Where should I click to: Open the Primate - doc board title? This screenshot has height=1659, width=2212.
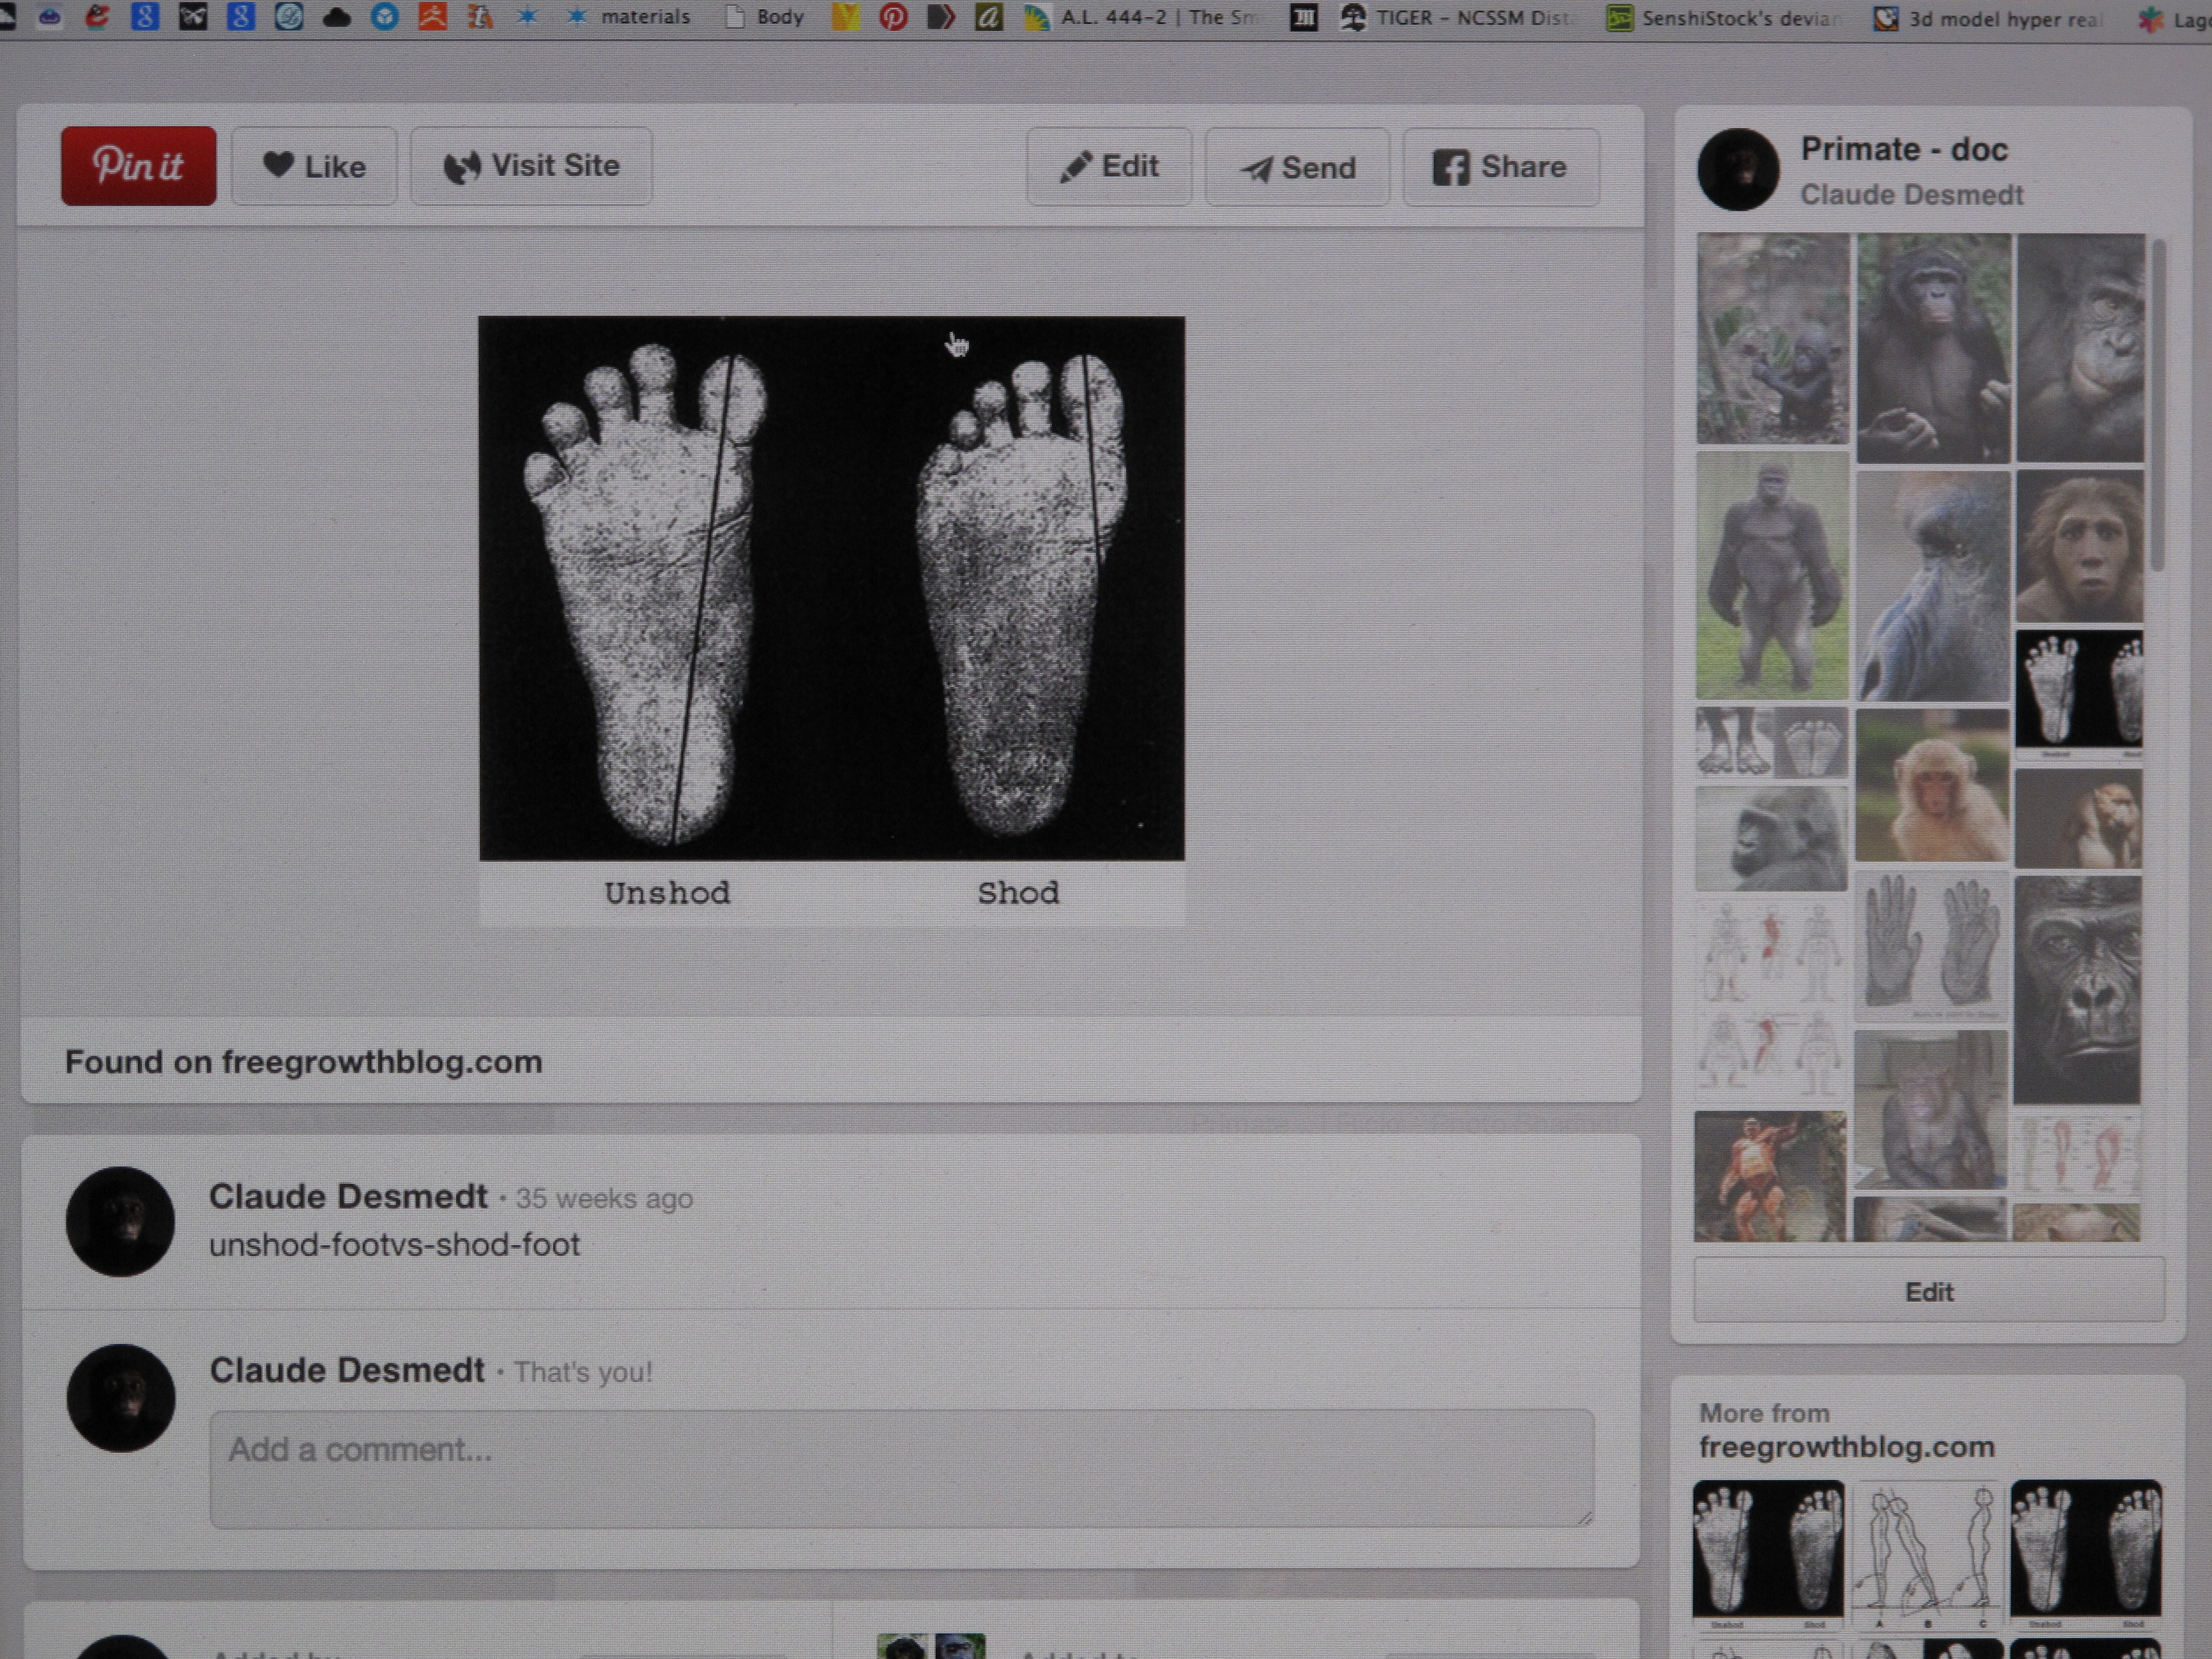[x=1904, y=149]
